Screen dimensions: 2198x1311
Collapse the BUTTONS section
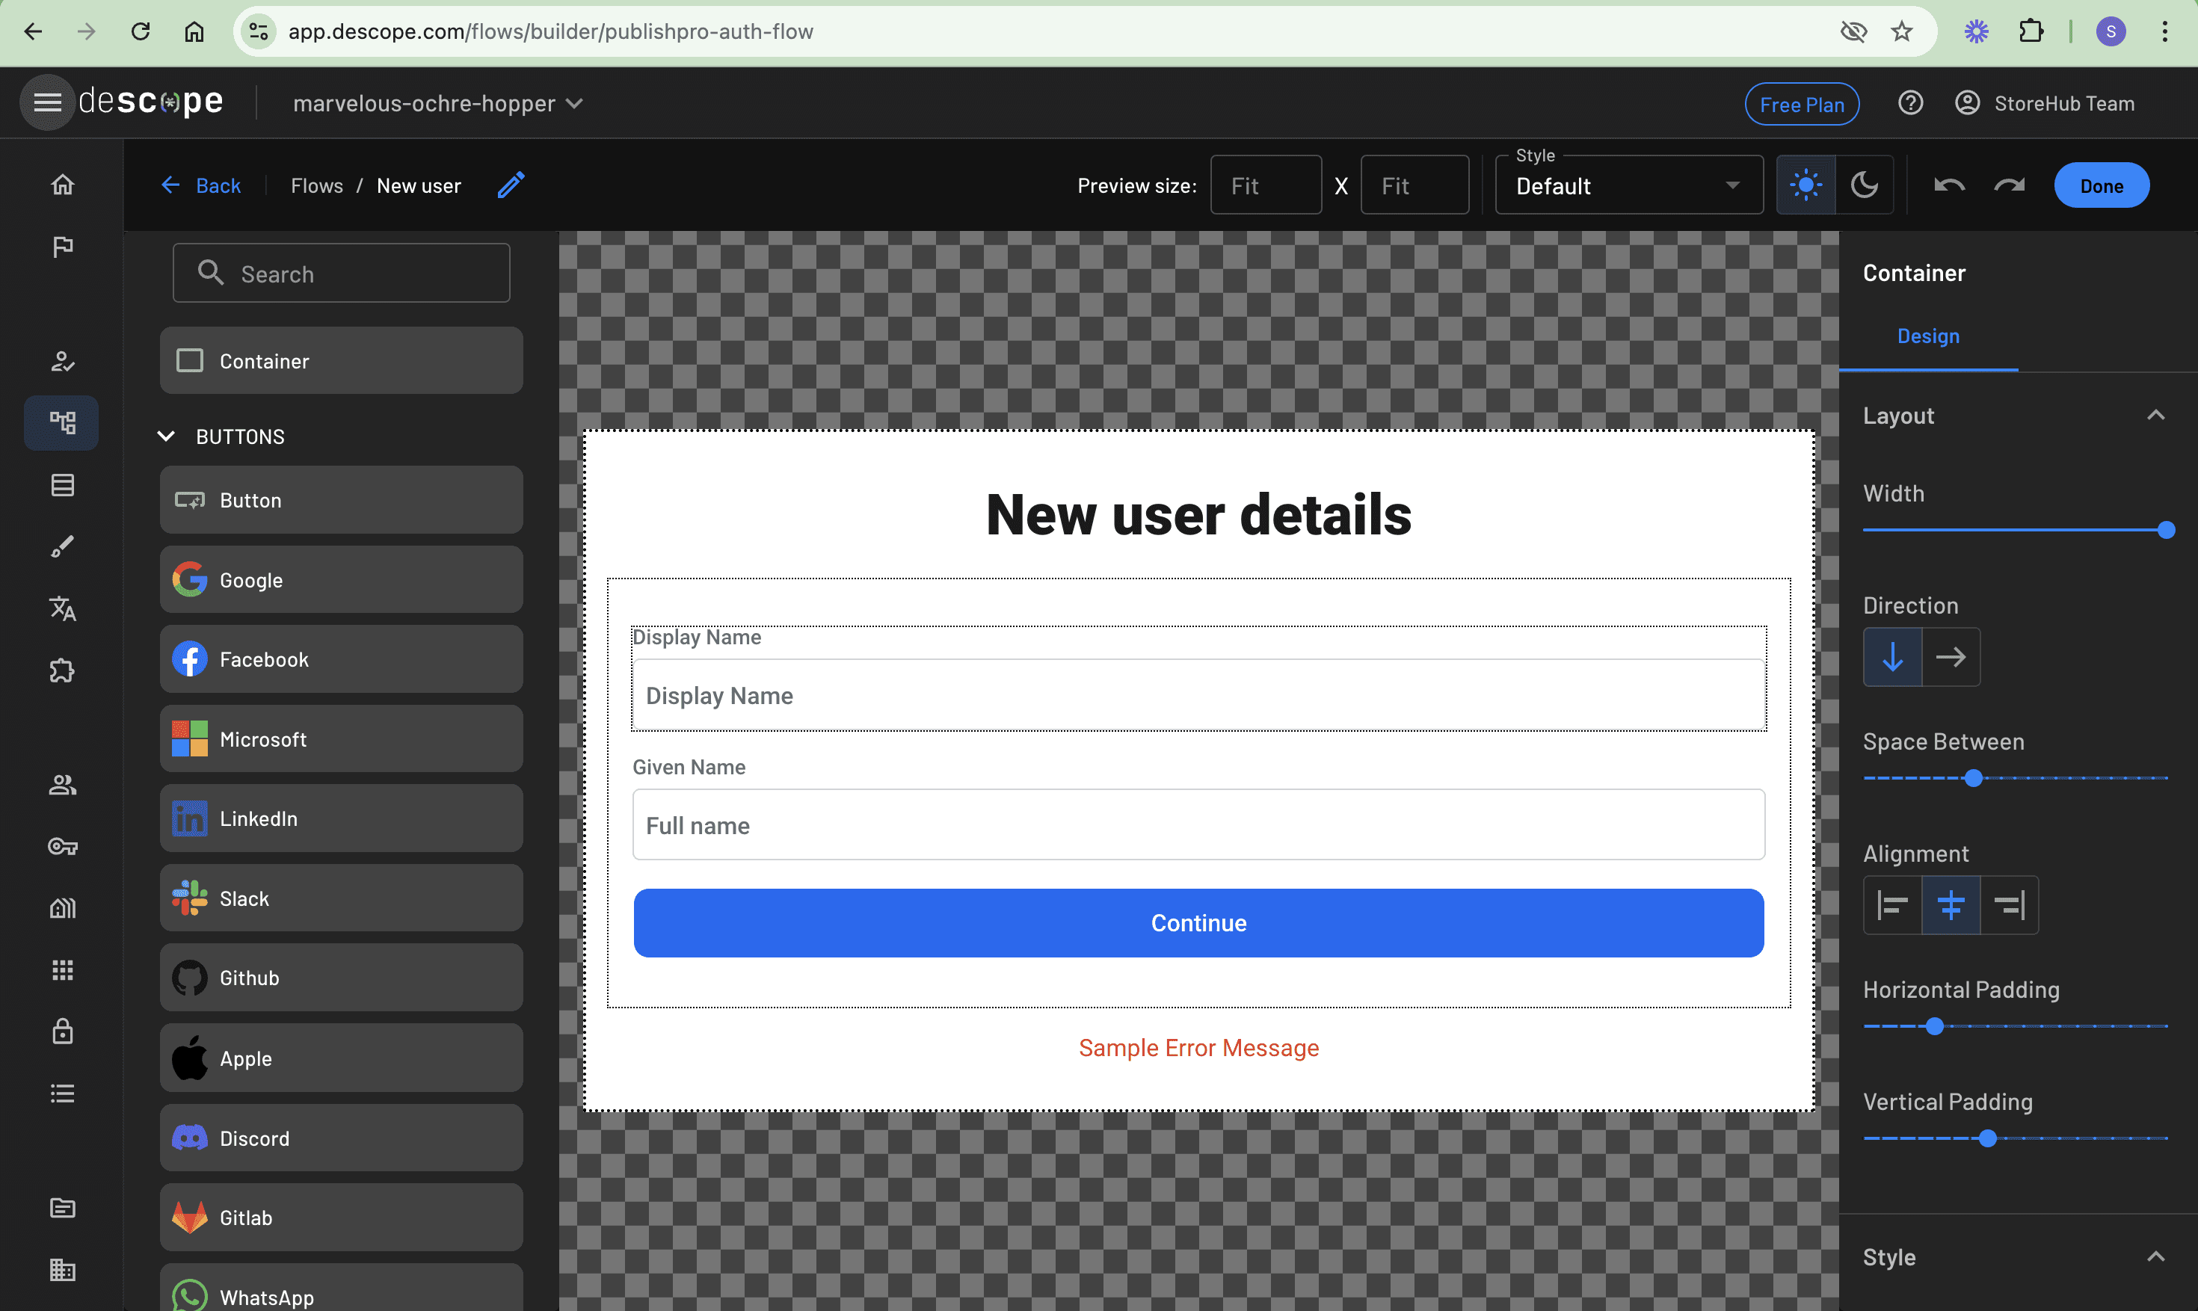(x=166, y=437)
